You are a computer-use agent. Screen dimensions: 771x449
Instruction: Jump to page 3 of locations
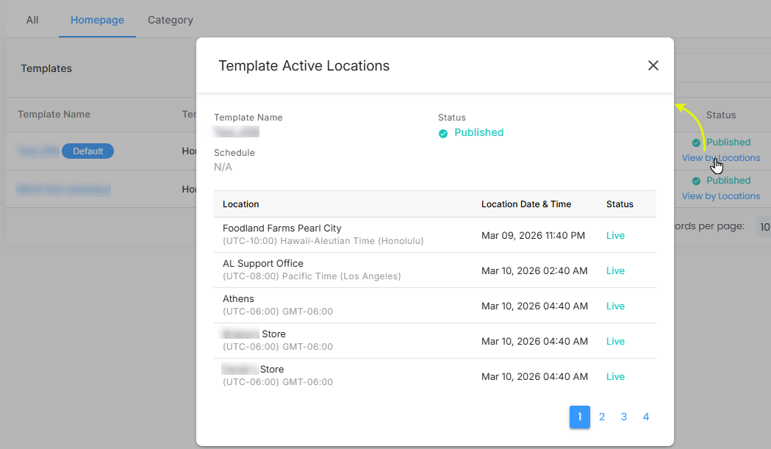623,417
